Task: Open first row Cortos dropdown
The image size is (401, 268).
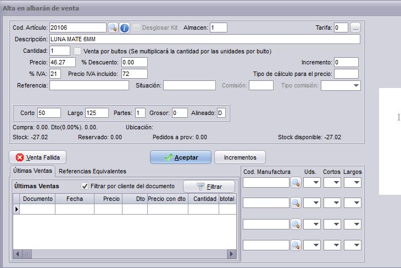Action: click(332, 183)
